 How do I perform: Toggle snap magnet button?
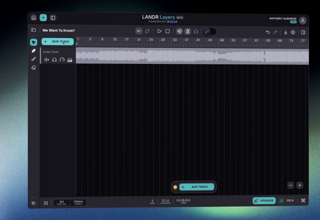(x=179, y=32)
